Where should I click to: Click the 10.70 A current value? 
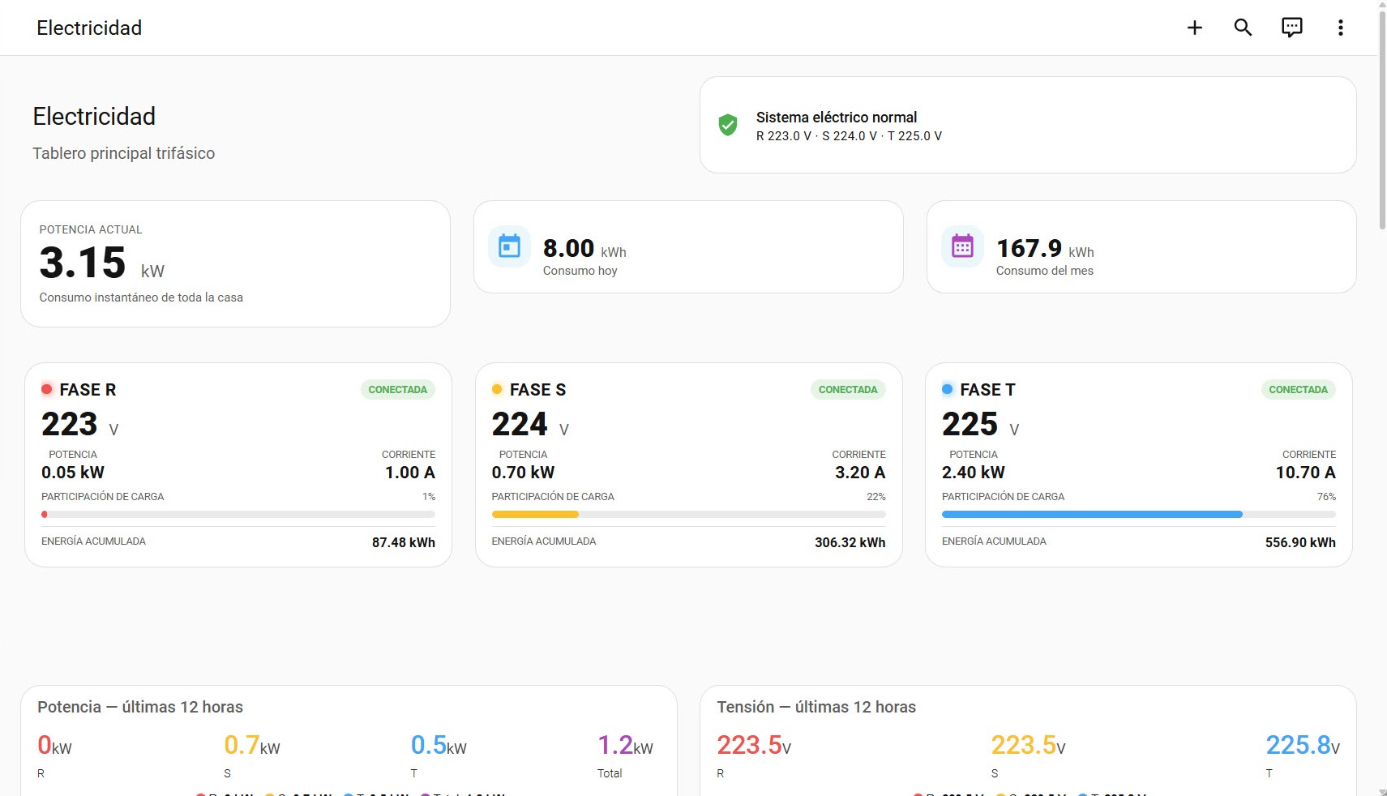pos(1305,473)
